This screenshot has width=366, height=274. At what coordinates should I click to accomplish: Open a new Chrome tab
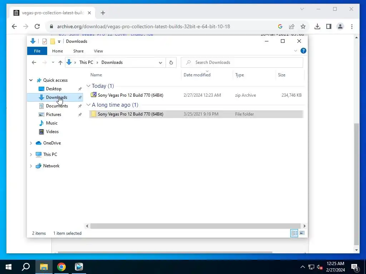tap(103, 13)
